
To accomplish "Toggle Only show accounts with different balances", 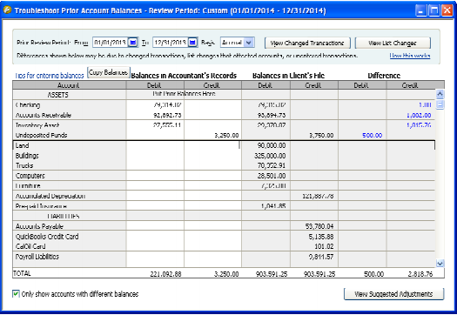I will pyautogui.click(x=16, y=294).
